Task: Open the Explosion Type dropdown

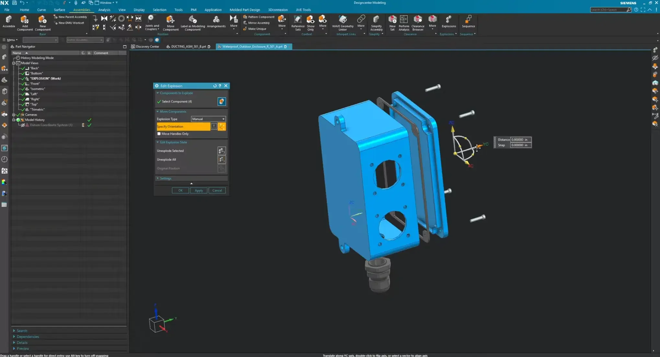Action: coord(208,119)
